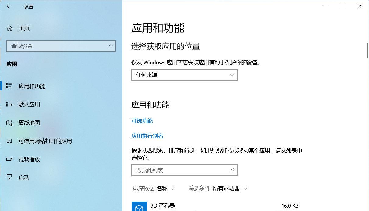Viewport: 369px width, 211px height.
Task: Go to 主页 settings home
Action: 61,28
